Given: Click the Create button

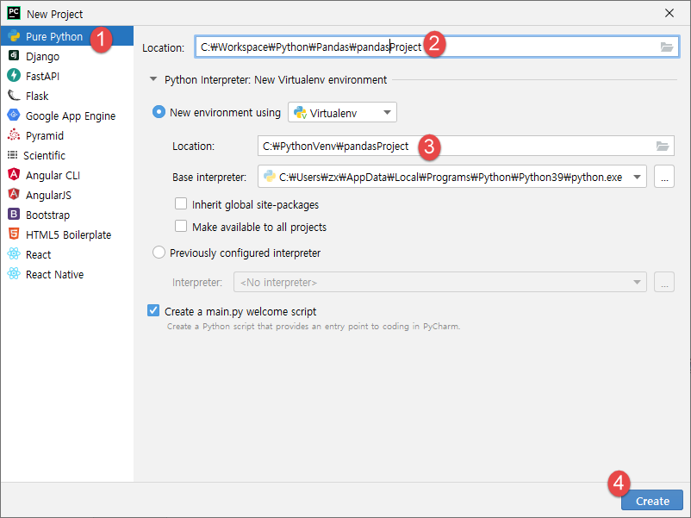Looking at the screenshot, I should point(652,501).
